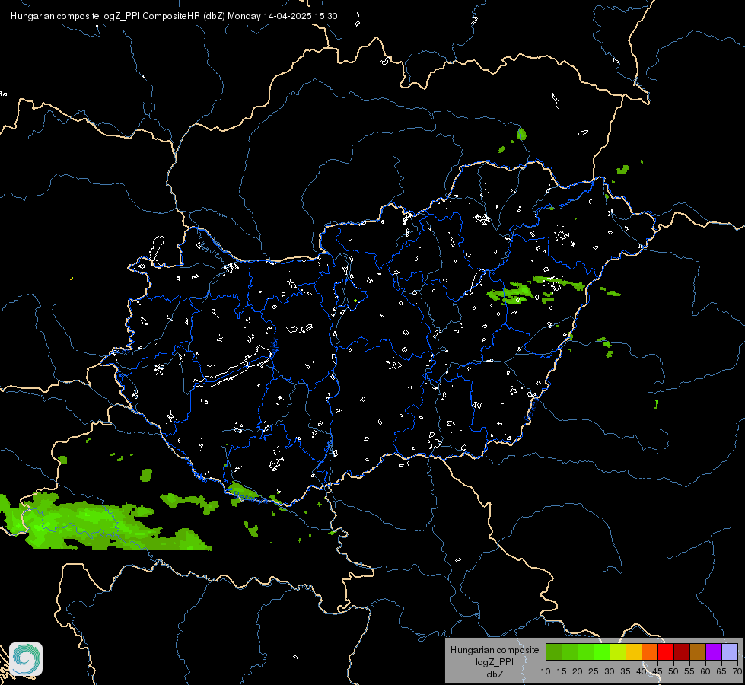745x685 pixels.
Task: Select the 20–25 dBZ green swatch
Action: click(586, 652)
